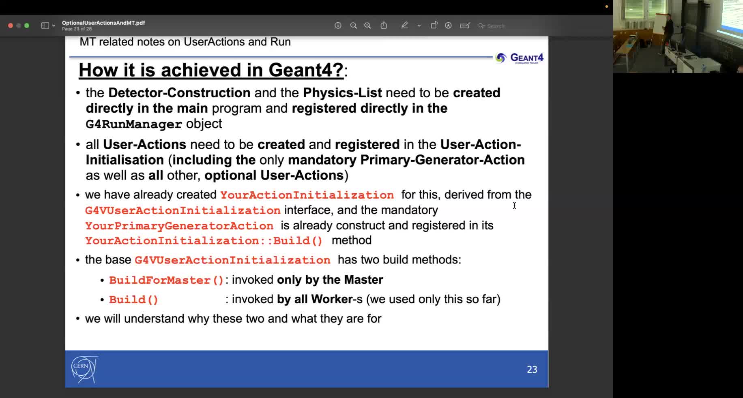Expand the markup pen color dropdown
The height and width of the screenshot is (398, 743).
point(419,26)
